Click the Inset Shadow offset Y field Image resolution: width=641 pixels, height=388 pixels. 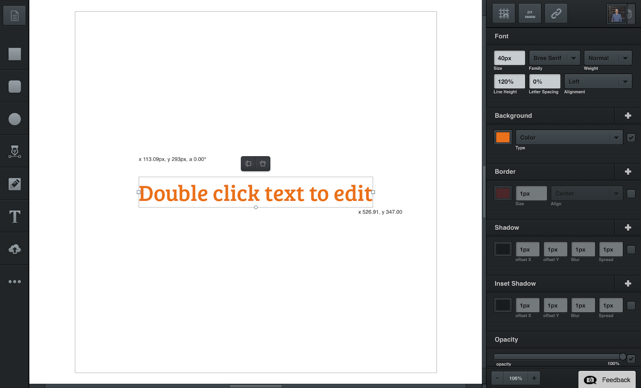[x=555, y=306]
